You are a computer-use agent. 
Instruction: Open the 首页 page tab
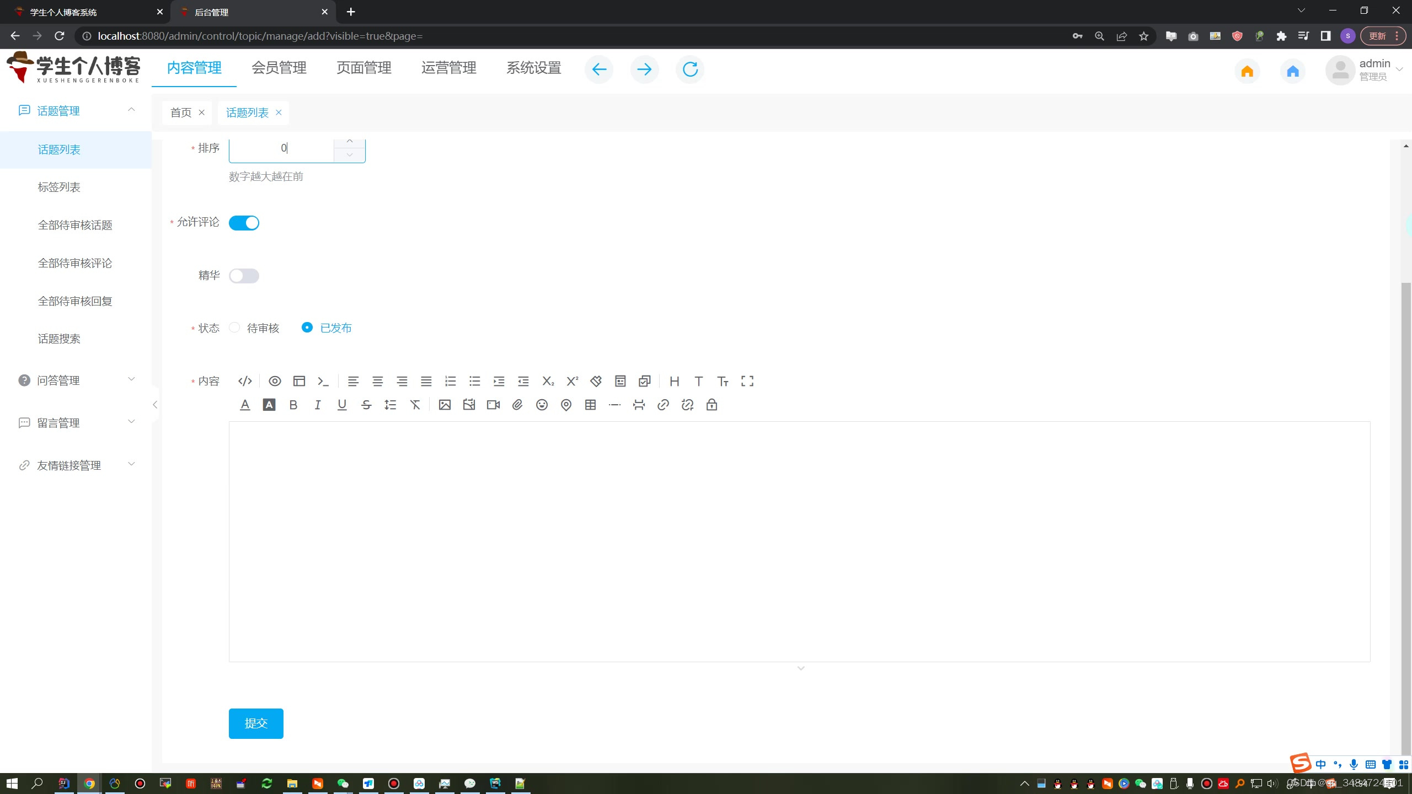tap(181, 112)
